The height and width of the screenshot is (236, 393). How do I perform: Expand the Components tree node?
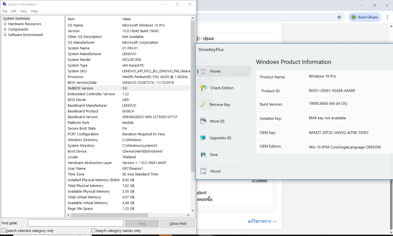pyautogui.click(x=5, y=29)
